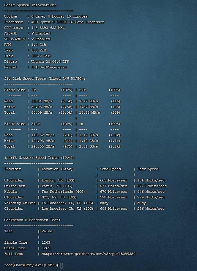The height and width of the screenshot is (271, 197).
Task: Click the uptime value '0 days, 0 hours, 10 minutes'
Action: (x=59, y=16)
